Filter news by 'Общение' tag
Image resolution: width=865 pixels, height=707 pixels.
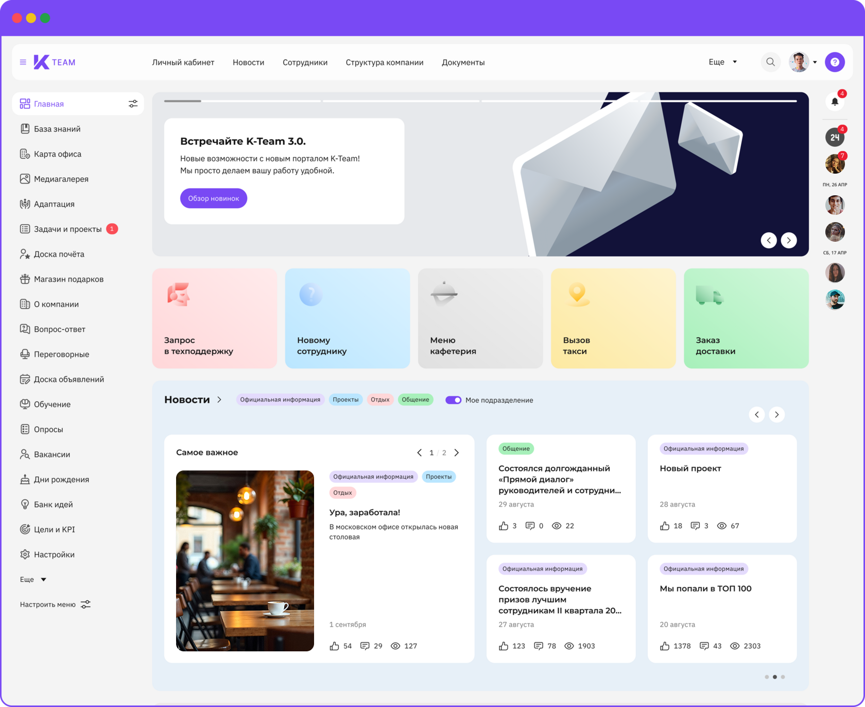[416, 400]
